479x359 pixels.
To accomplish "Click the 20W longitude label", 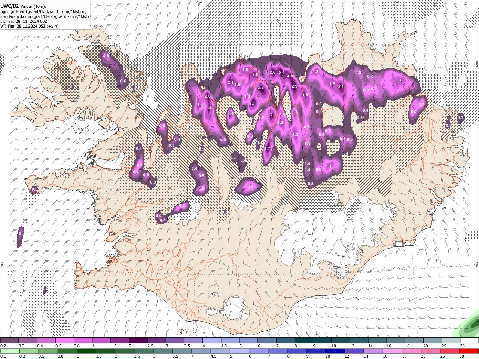I will pos(199,2).
